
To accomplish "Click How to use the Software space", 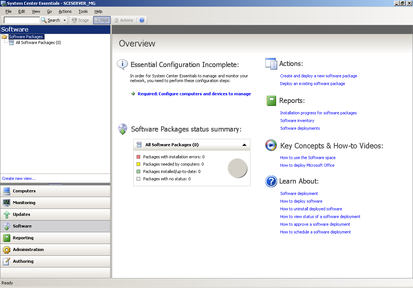I will [308, 158].
